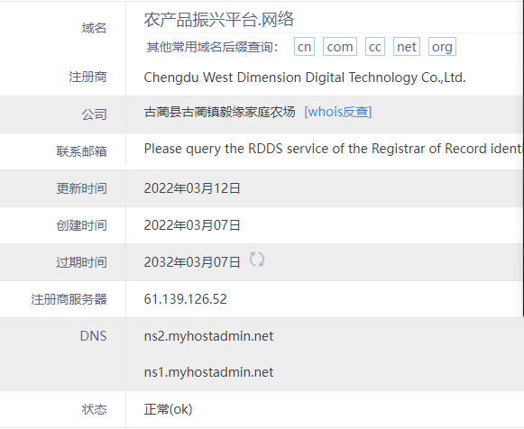Click the creation date 2022年03月07日
The height and width of the screenshot is (429, 524).
pos(192,225)
